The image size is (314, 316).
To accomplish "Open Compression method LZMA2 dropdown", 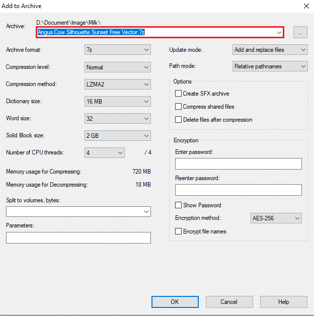I will click(x=118, y=85).
